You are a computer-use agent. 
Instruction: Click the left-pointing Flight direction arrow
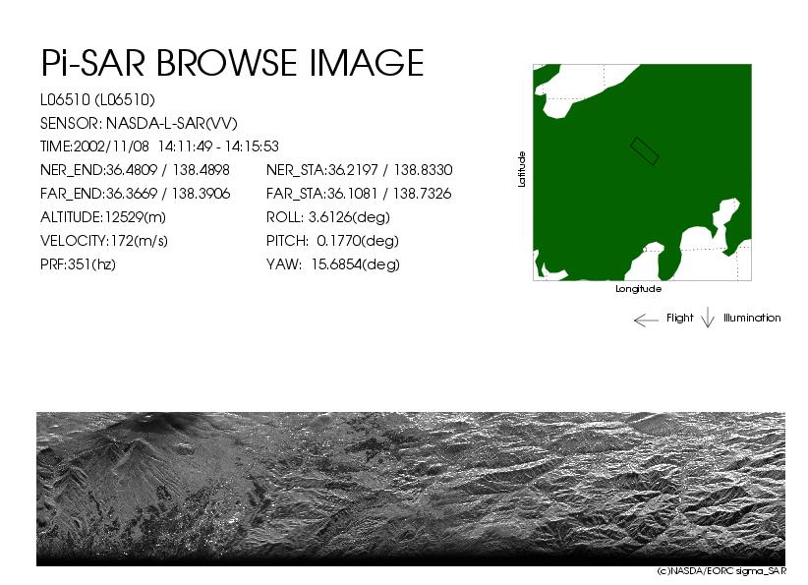point(646,321)
